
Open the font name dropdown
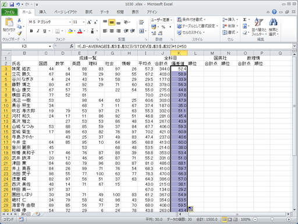[x=70, y=22]
